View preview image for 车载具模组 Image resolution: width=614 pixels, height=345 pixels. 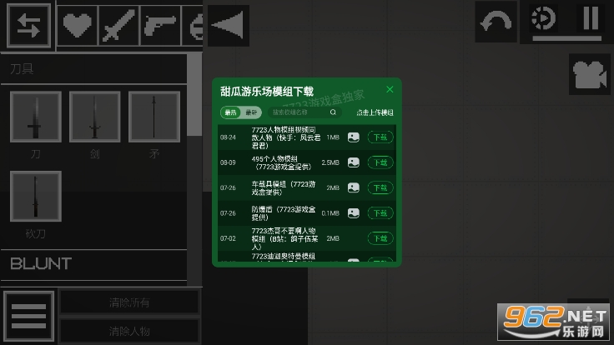coord(353,187)
